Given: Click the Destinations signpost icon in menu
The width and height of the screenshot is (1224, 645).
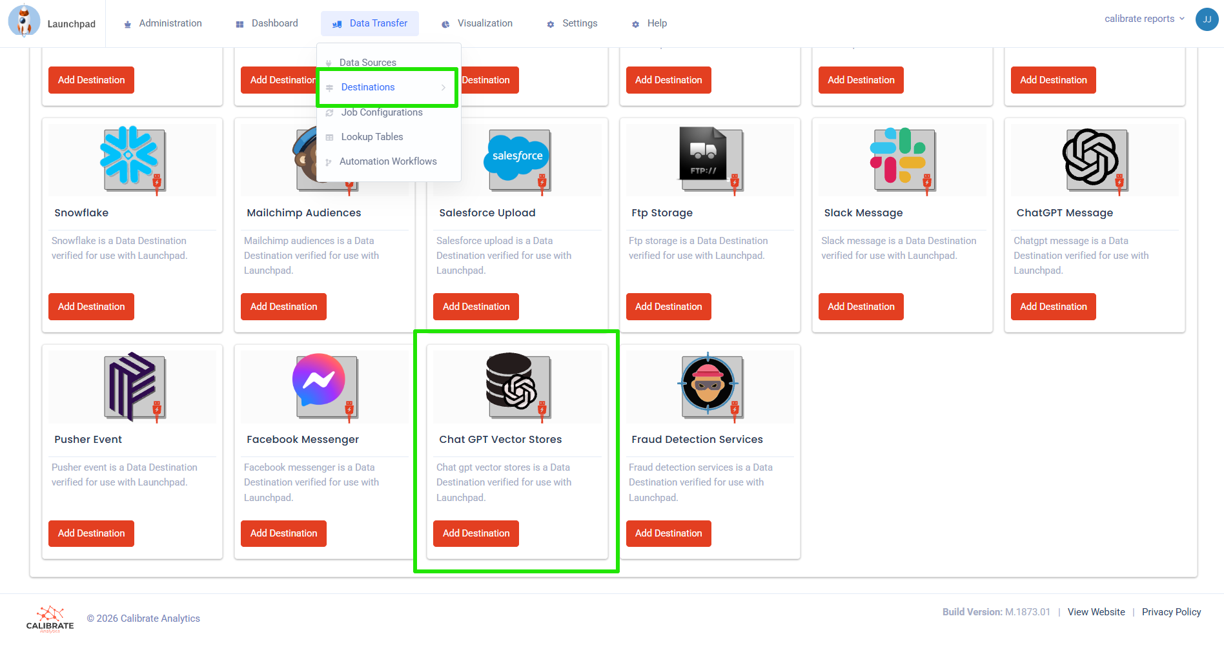Looking at the screenshot, I should (x=329, y=88).
